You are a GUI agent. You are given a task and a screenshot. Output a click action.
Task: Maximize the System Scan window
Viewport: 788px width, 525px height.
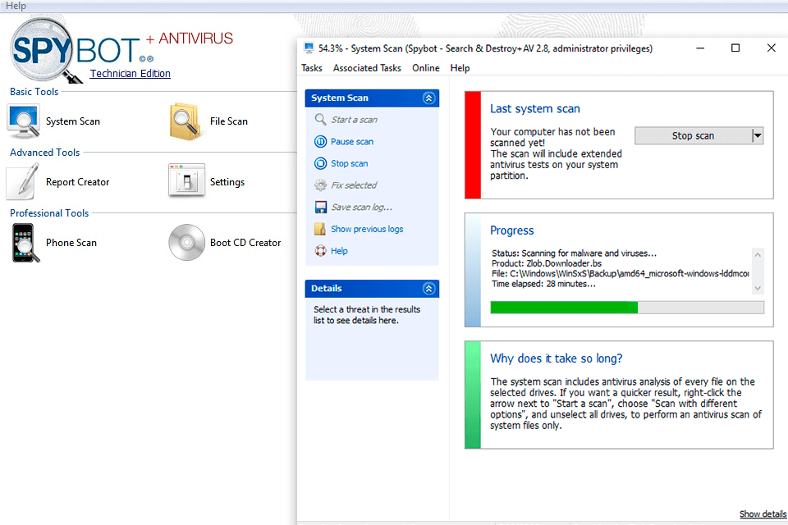coord(735,48)
